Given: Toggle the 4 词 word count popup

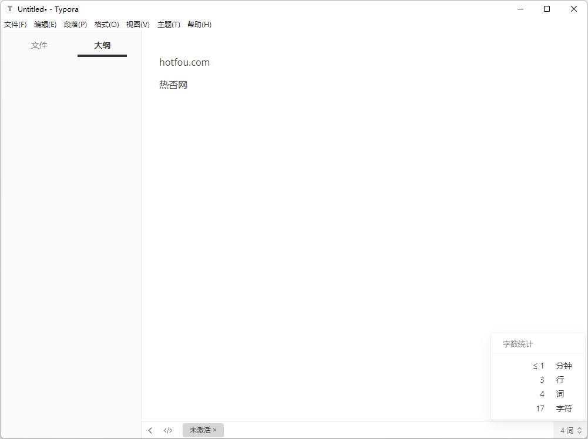Looking at the screenshot, I should pos(570,430).
